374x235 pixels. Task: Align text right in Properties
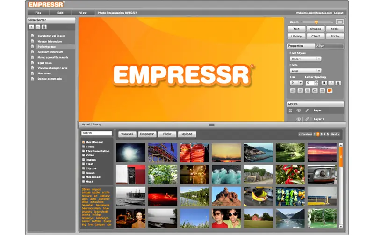pos(308,91)
